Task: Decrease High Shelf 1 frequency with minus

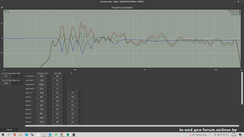Action: click(x=48, y=85)
